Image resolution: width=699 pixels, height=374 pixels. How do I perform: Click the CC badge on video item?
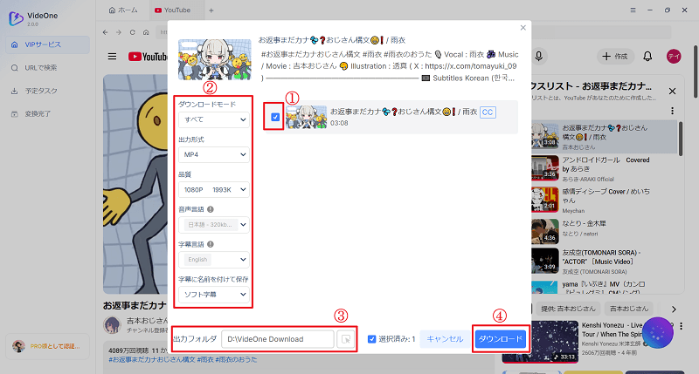[488, 112]
